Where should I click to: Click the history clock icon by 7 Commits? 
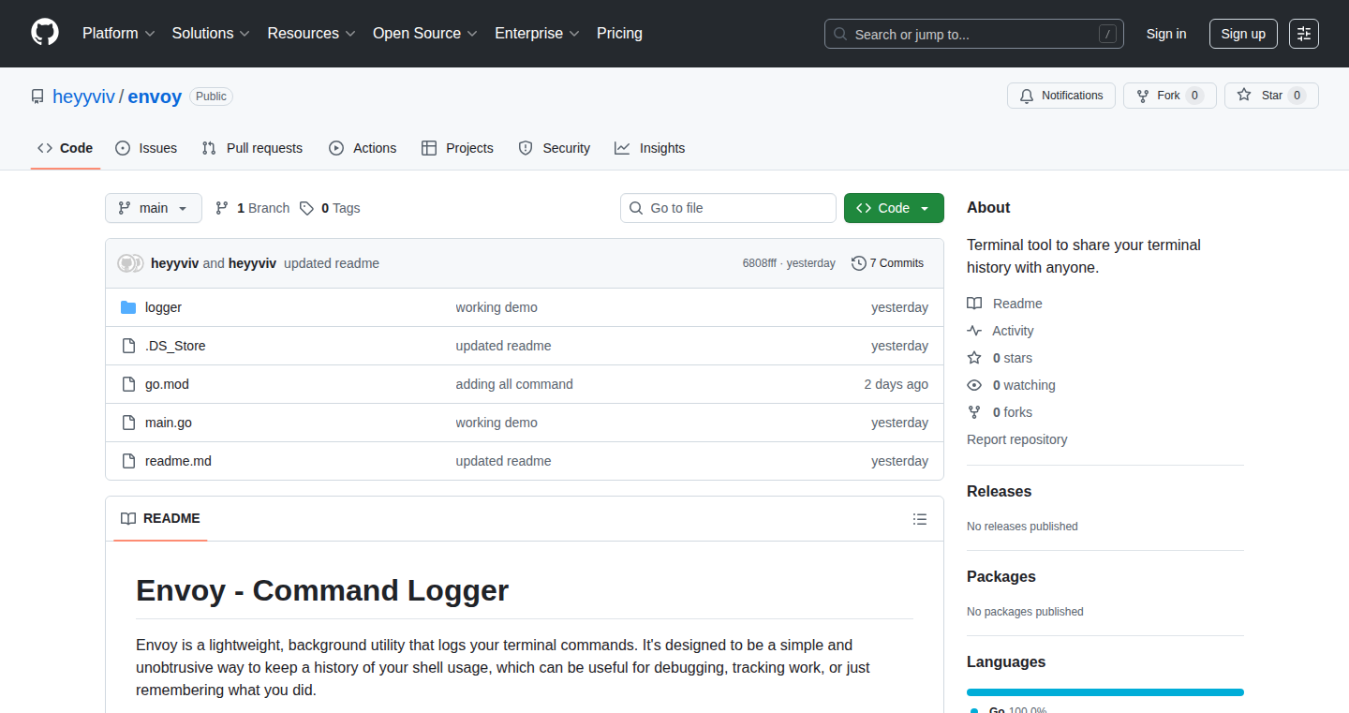858,263
